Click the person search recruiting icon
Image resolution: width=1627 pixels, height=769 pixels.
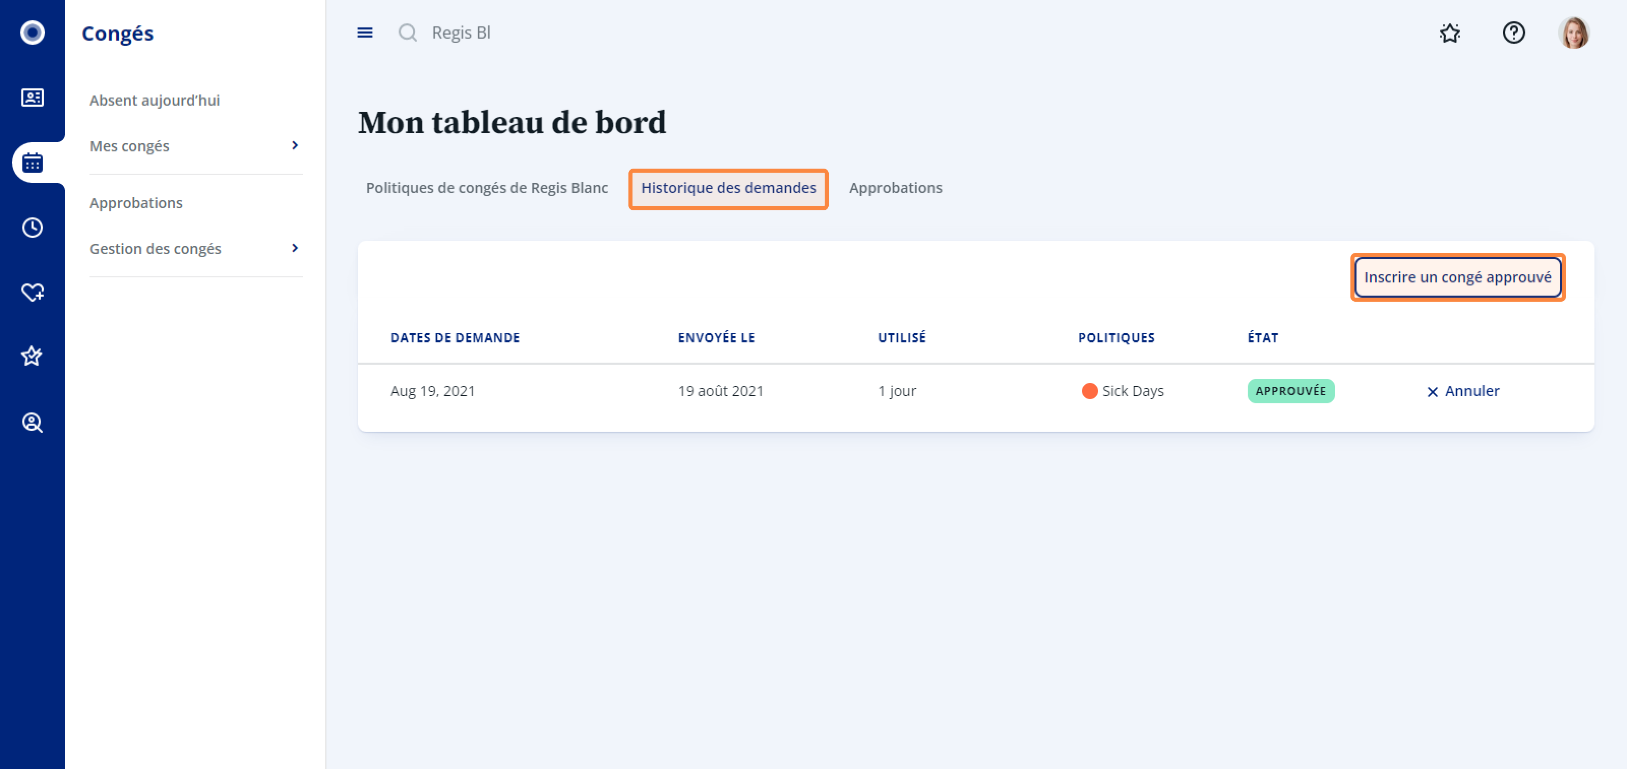tap(32, 422)
